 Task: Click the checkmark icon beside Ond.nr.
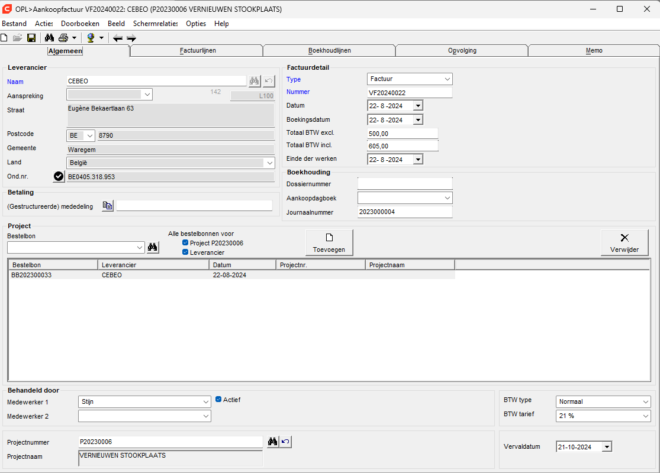click(59, 177)
